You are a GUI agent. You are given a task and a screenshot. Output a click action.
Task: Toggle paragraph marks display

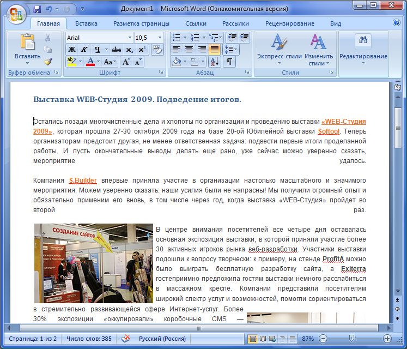click(x=229, y=62)
